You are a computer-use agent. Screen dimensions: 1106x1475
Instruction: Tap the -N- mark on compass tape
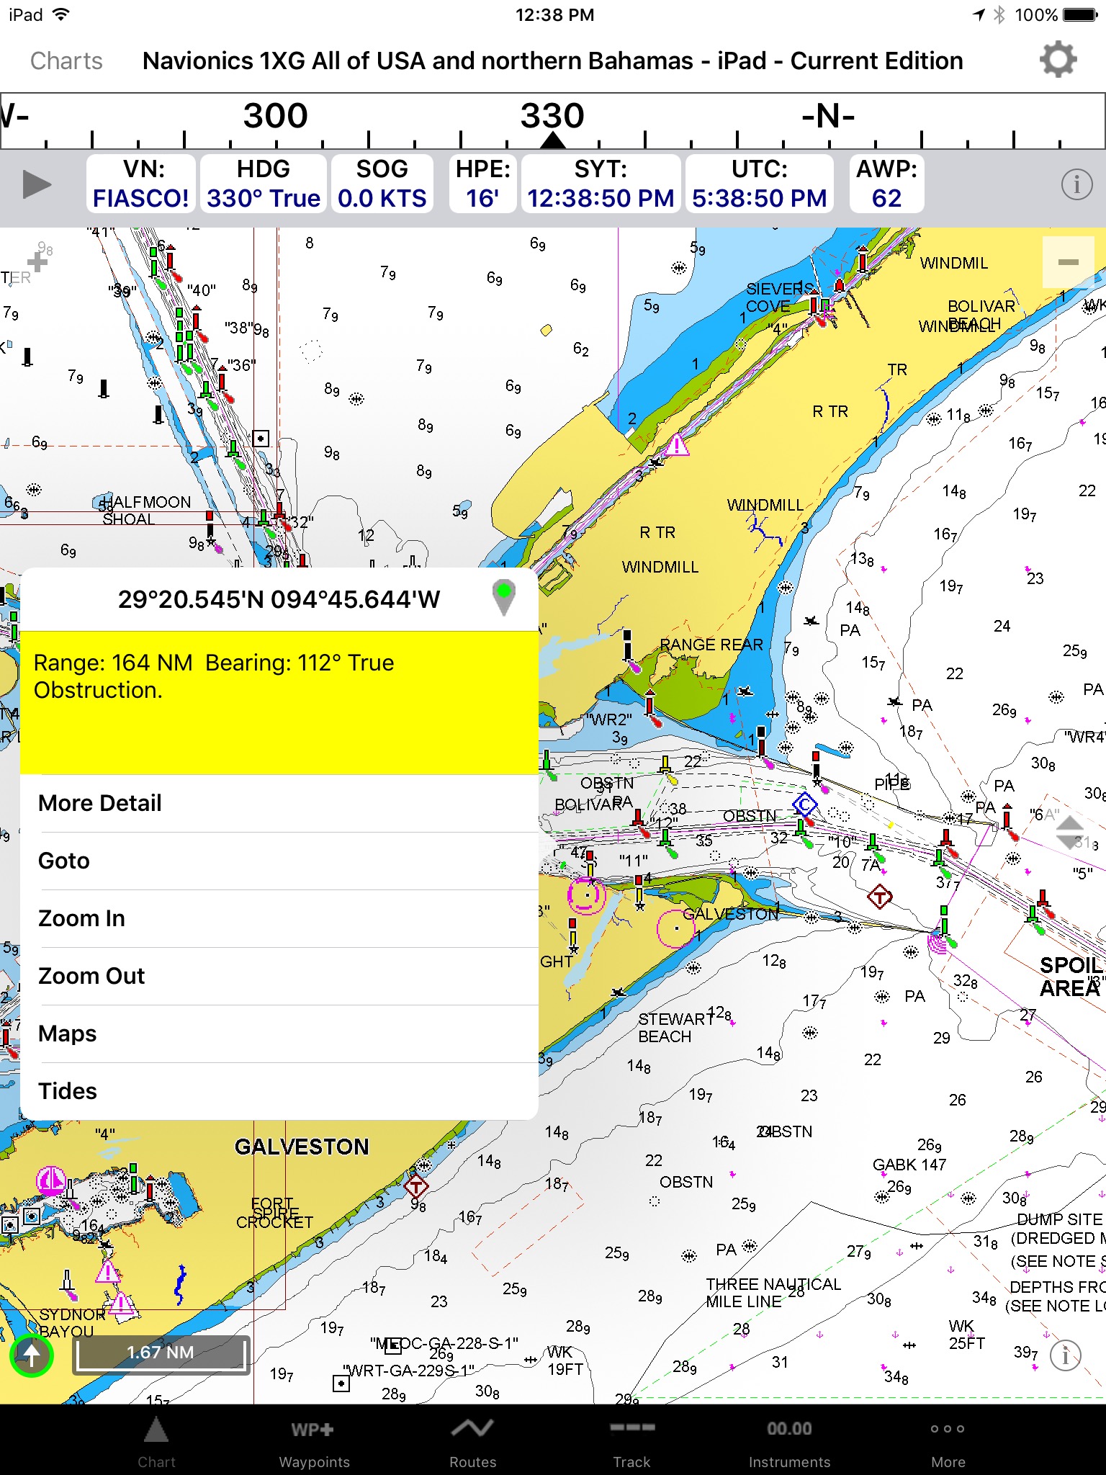click(828, 116)
